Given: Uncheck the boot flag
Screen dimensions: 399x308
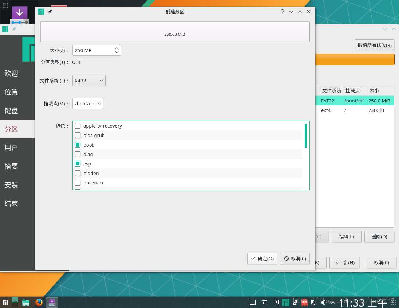Looking at the screenshot, I should (78, 145).
